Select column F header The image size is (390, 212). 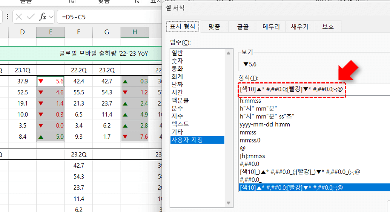point(78,32)
